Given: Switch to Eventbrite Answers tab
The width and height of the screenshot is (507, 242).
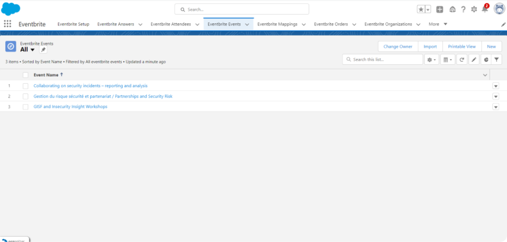Looking at the screenshot, I should click(116, 24).
